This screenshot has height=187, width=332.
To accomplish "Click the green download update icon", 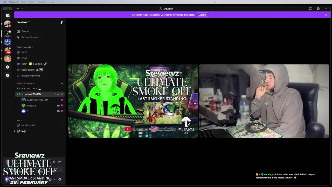I will pyautogui.click(x=326, y=9).
